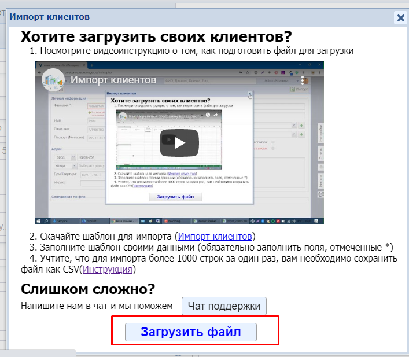The image size is (409, 357).
Task: Click step 1 text about видеоинструкцию
Action: point(191,50)
